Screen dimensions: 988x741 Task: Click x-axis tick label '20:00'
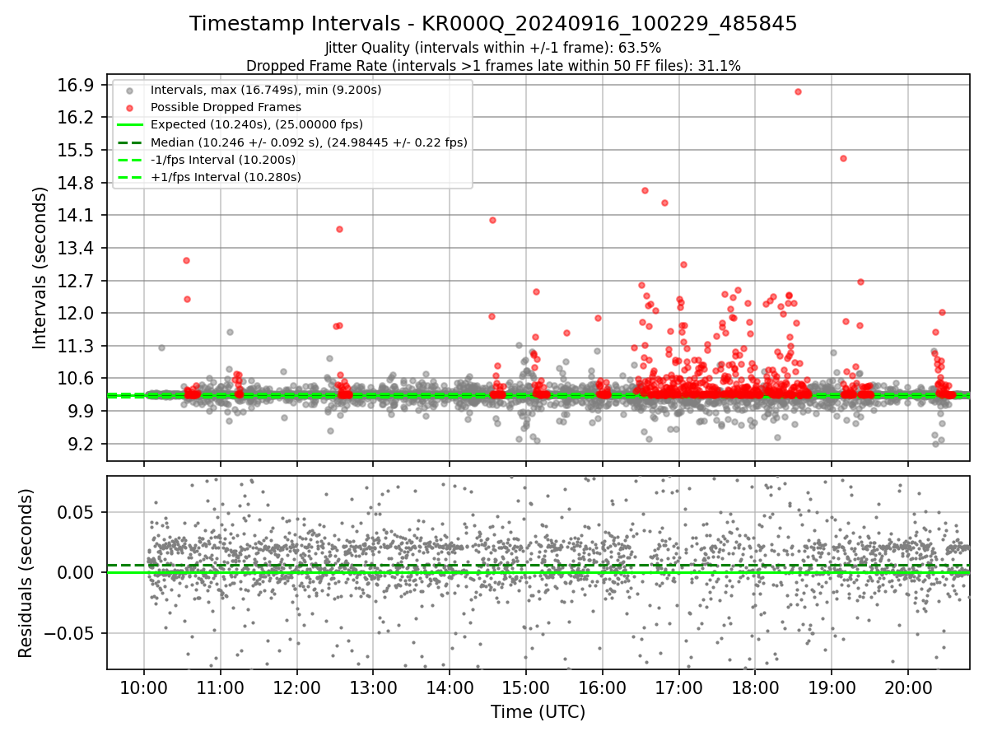pyautogui.click(x=908, y=687)
